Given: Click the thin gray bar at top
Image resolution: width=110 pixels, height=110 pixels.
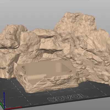Looking at the screenshot, I should click(x=50, y=0).
